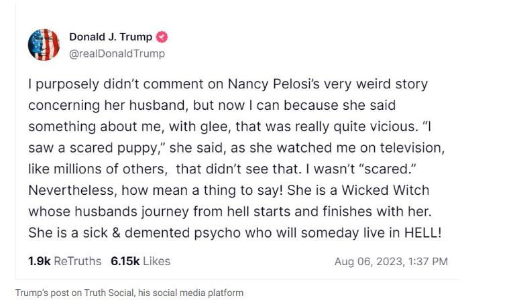Click the Likes label text
The width and height of the screenshot is (513, 308).
[156, 261]
